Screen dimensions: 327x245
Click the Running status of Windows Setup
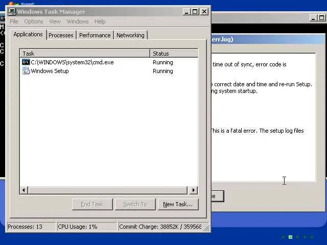pos(162,71)
